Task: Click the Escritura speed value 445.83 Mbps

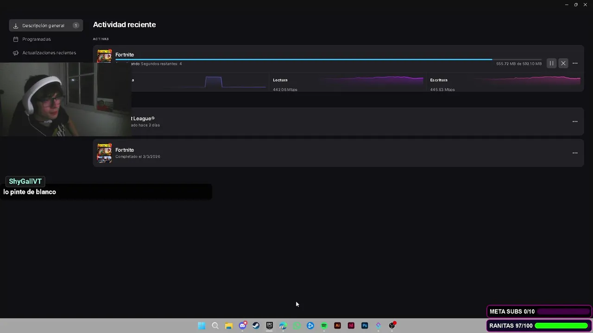Action: coord(442,90)
